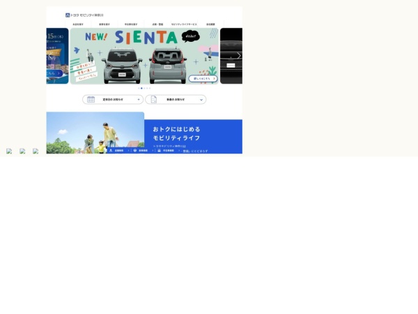The width and height of the screenshot is (418, 314).
Task: Click the トヨタモビリティ神奈川 logo
Action: [84, 15]
